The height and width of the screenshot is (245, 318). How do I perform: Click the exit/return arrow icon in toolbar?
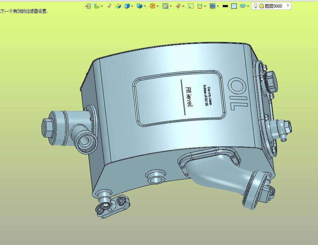point(88,6)
